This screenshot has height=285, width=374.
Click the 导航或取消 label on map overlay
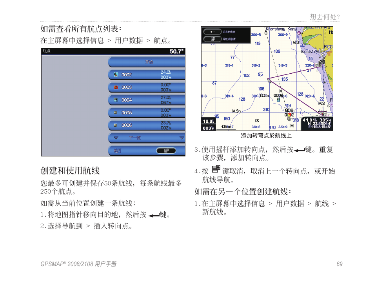point(229,39)
